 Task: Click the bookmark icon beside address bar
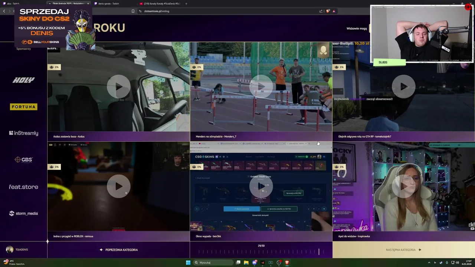click(x=133, y=11)
